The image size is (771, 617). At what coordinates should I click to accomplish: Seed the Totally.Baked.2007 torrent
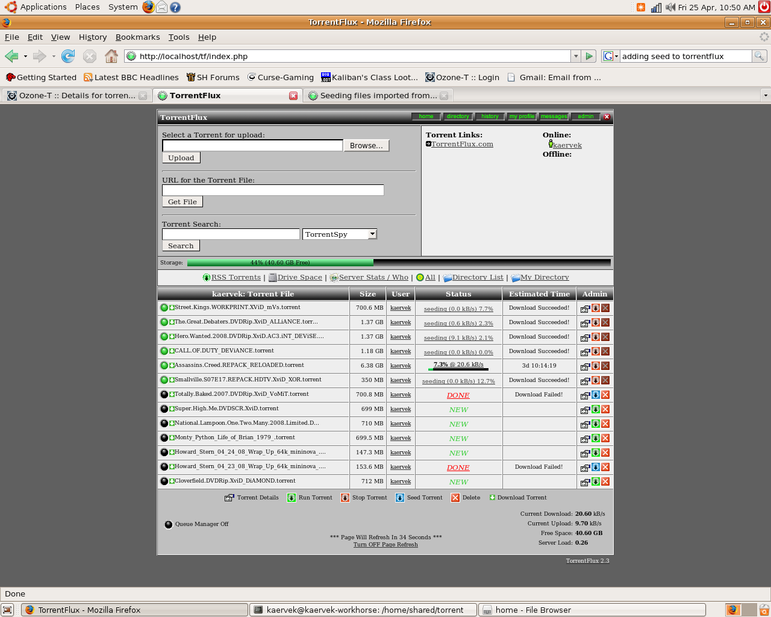coord(595,395)
